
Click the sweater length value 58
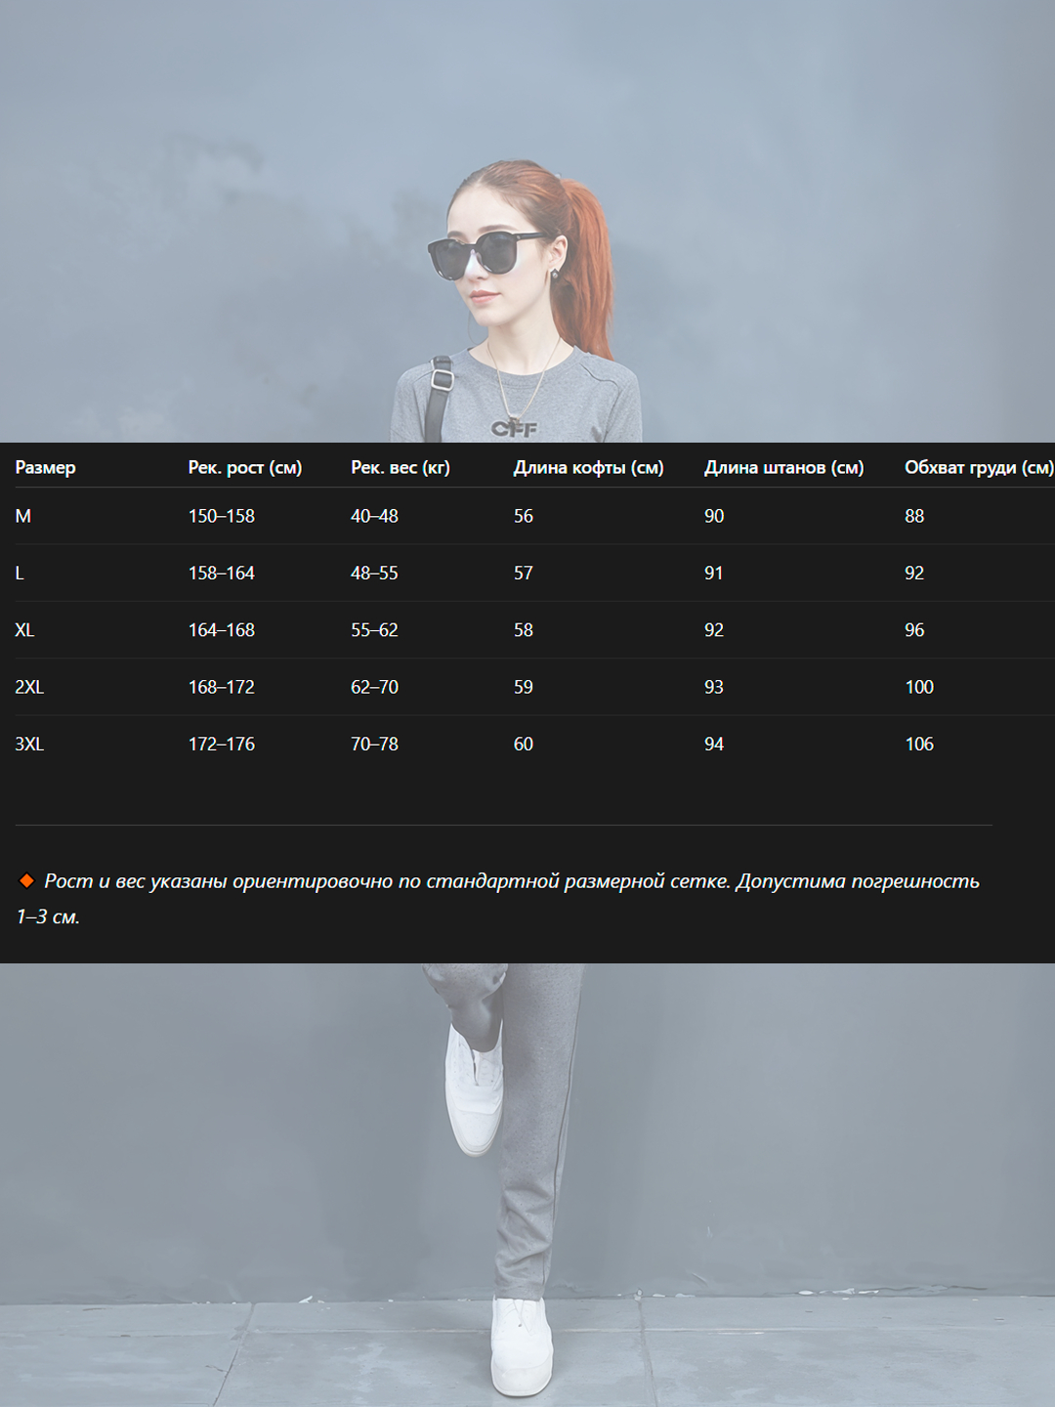(524, 630)
